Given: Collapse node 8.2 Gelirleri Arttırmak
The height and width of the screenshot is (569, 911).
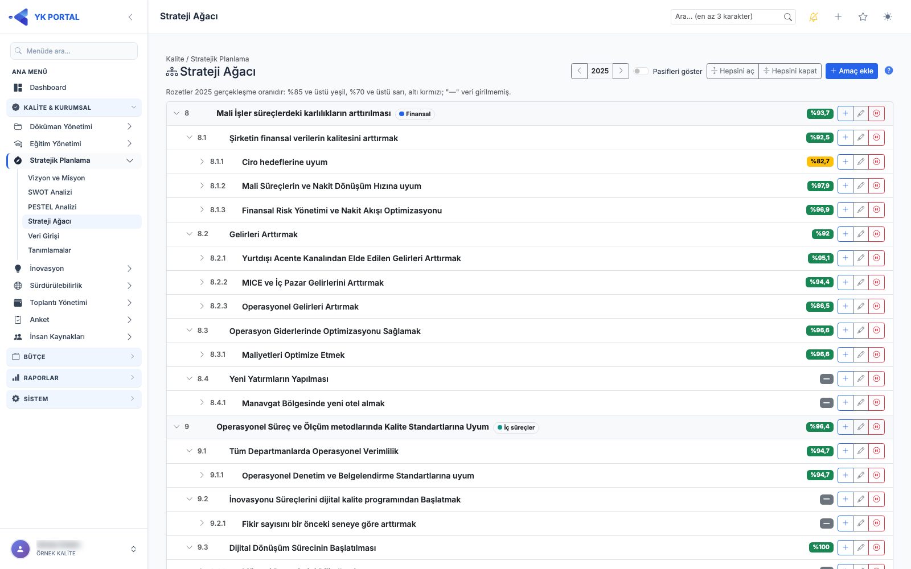Looking at the screenshot, I should (189, 234).
